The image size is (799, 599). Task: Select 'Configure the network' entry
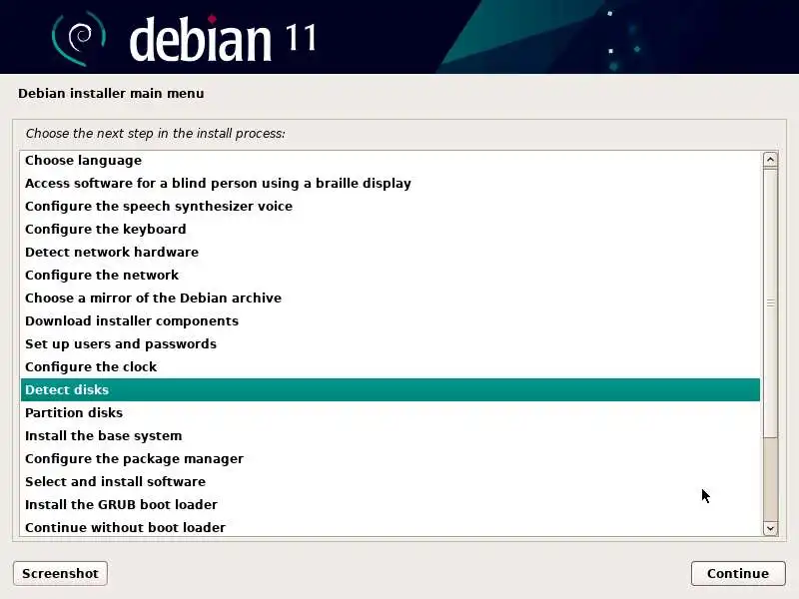click(x=390, y=276)
